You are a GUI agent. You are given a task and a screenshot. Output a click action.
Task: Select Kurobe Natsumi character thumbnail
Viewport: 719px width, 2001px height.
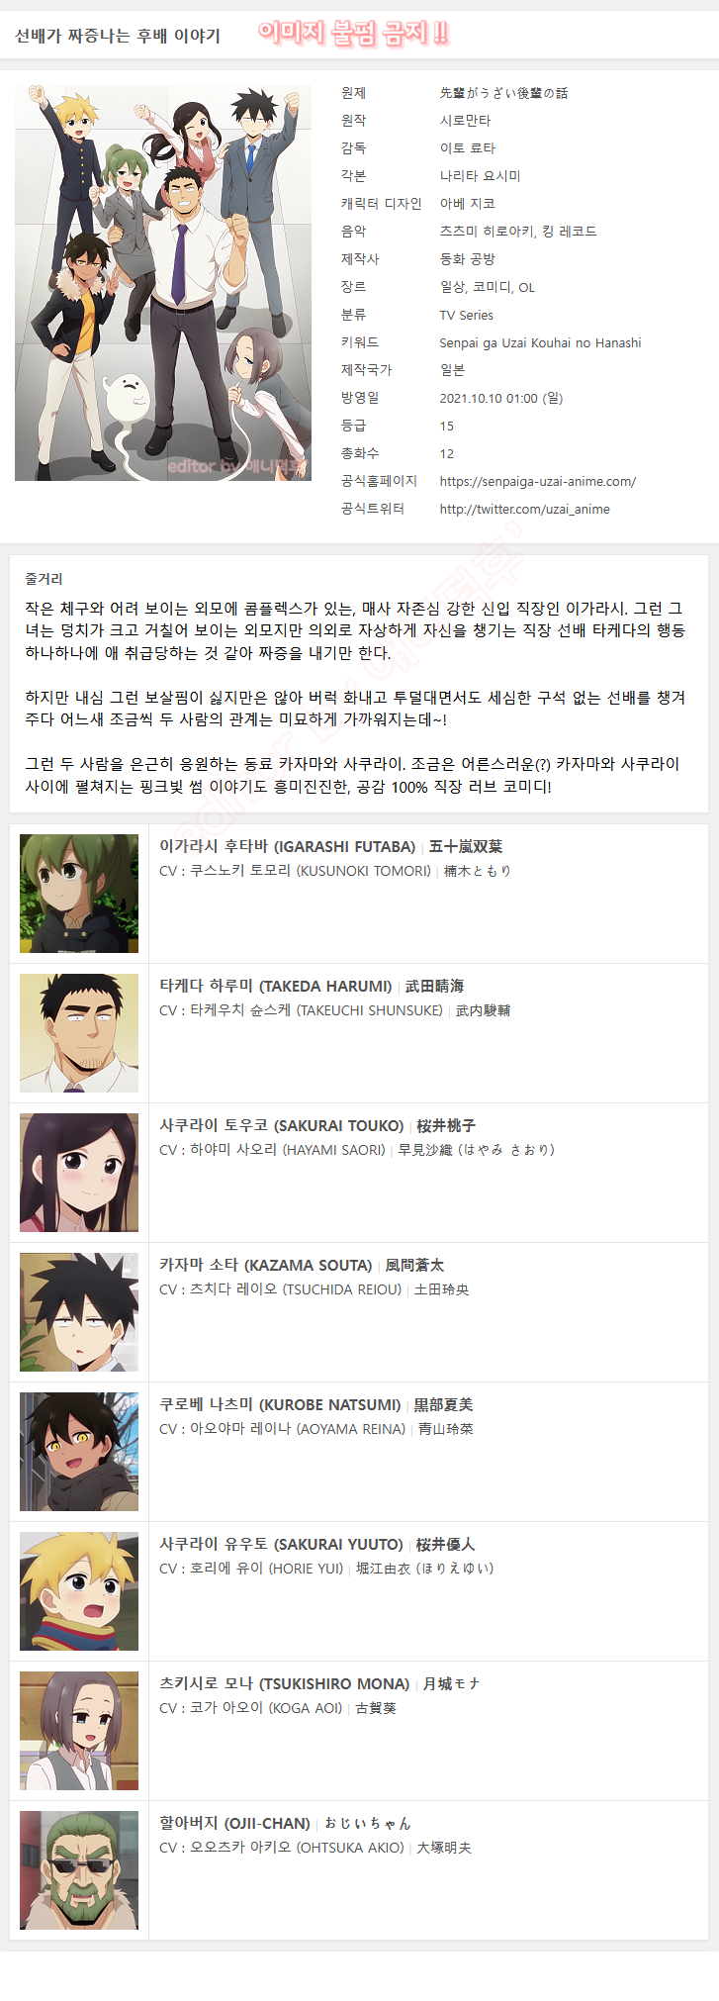click(79, 1452)
